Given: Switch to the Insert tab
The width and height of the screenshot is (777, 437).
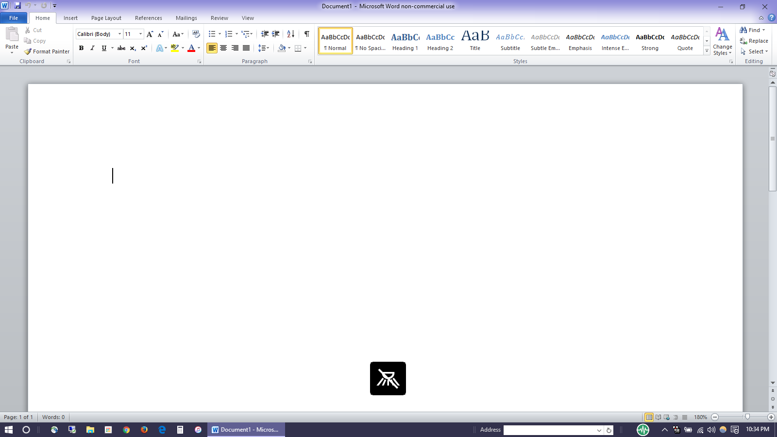Looking at the screenshot, I should tap(70, 18).
